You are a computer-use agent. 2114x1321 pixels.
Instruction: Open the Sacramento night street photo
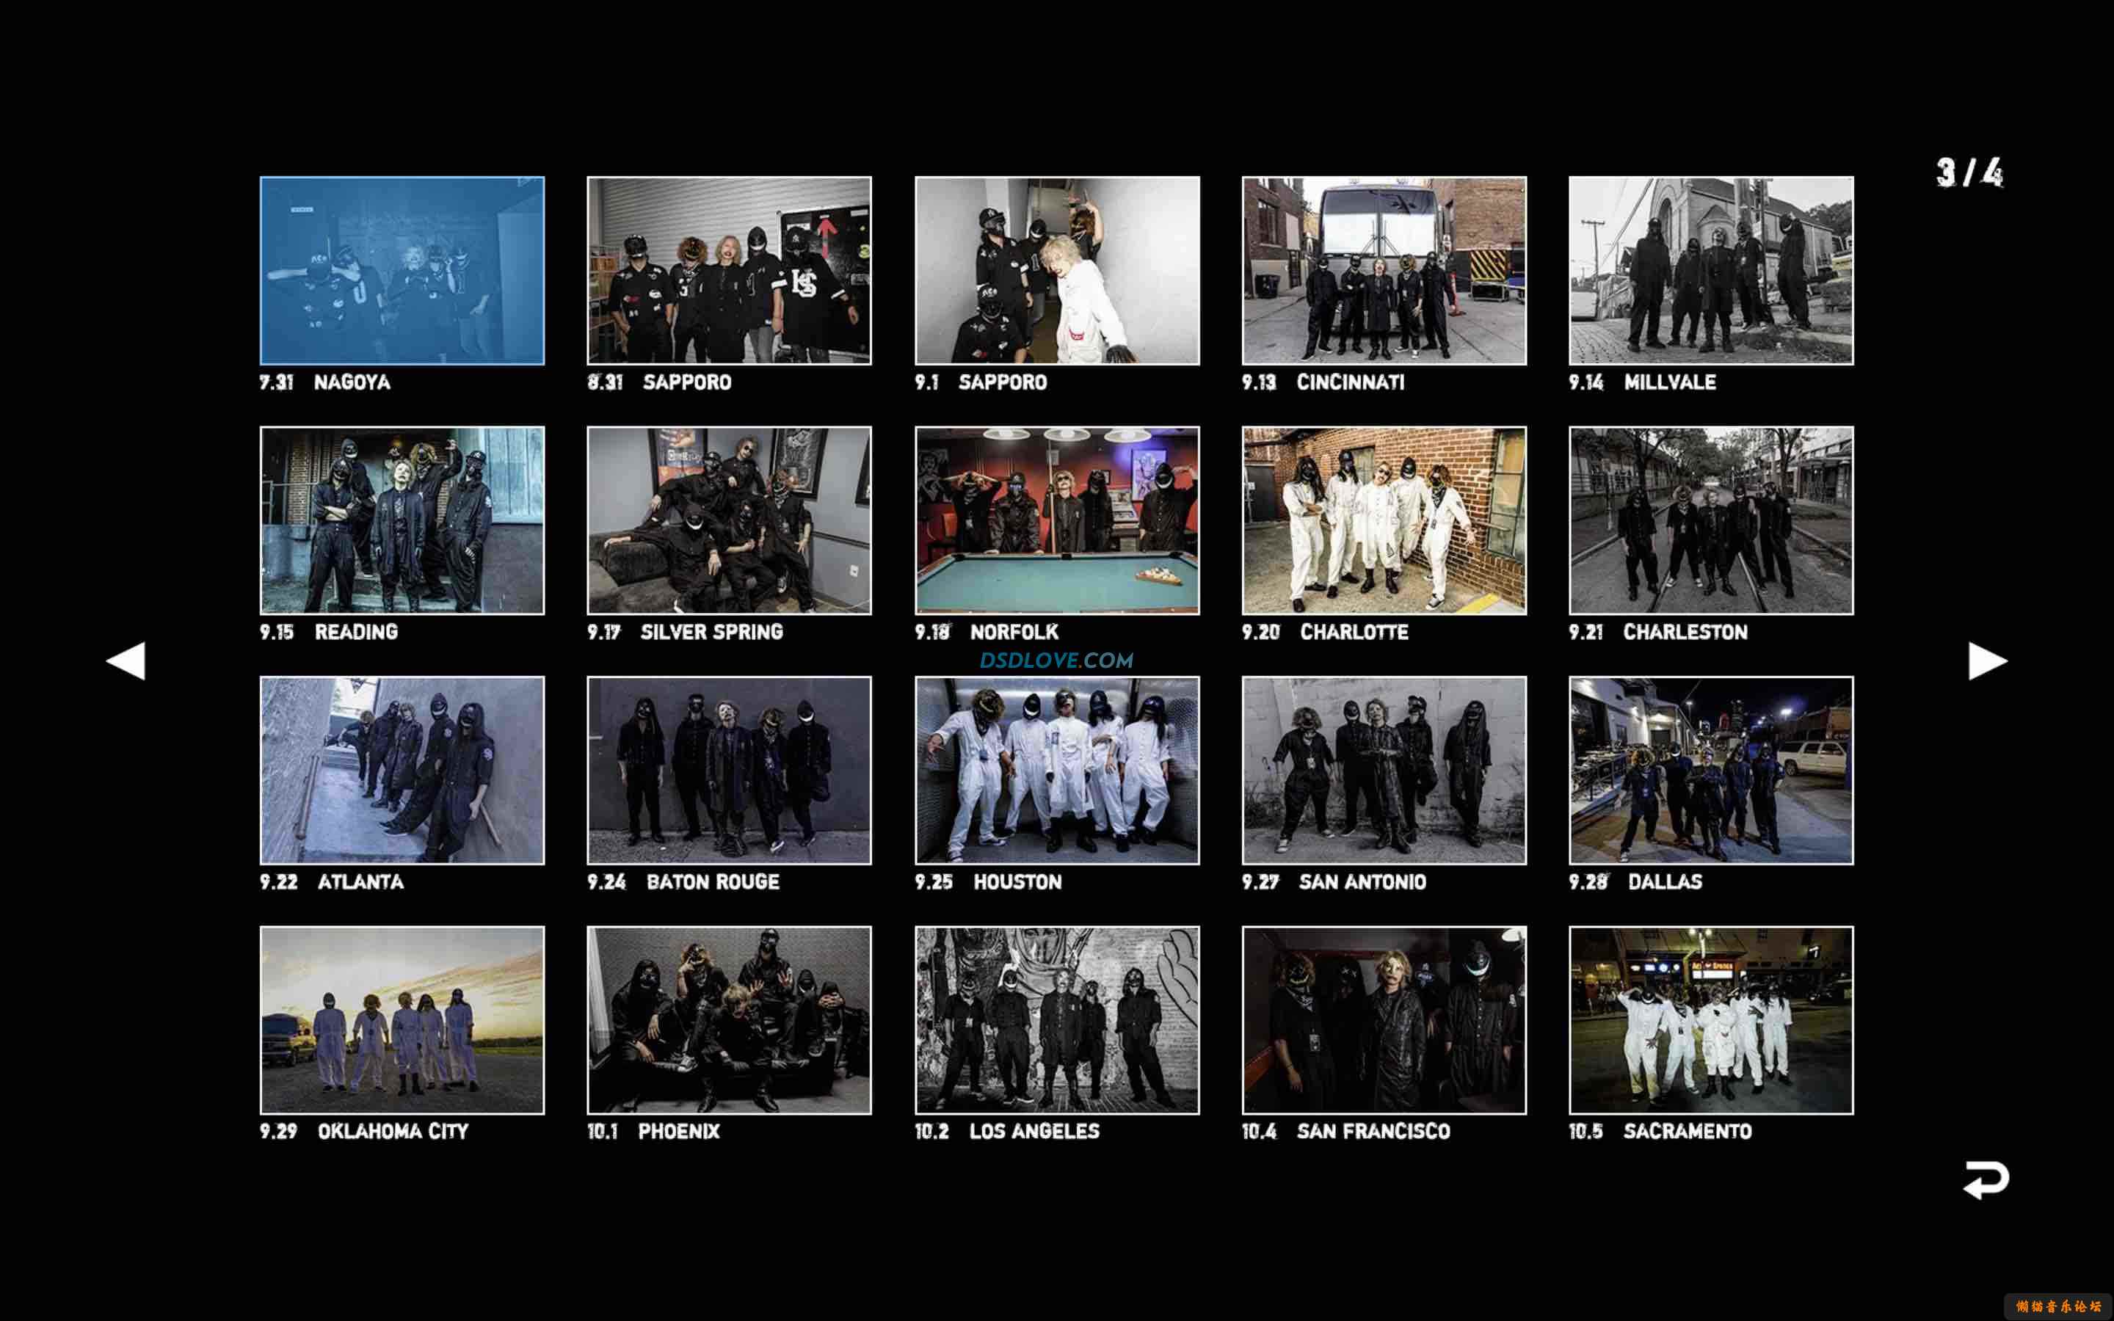click(x=1710, y=1020)
